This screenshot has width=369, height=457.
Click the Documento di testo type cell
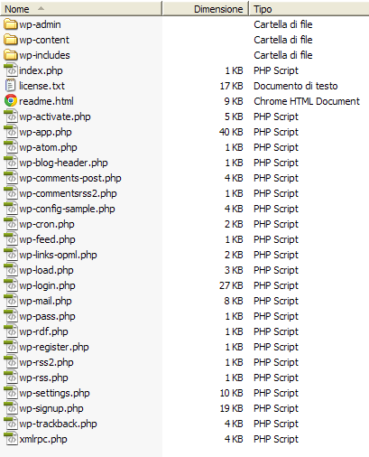[x=296, y=86]
